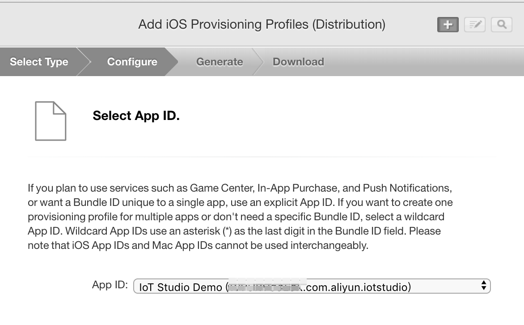Click com.aliyun.iotstudio bundle identifier text
This screenshot has width=524, height=325.
point(358,287)
